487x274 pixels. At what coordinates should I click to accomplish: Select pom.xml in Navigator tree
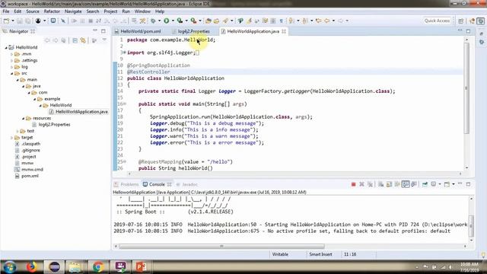point(30,176)
